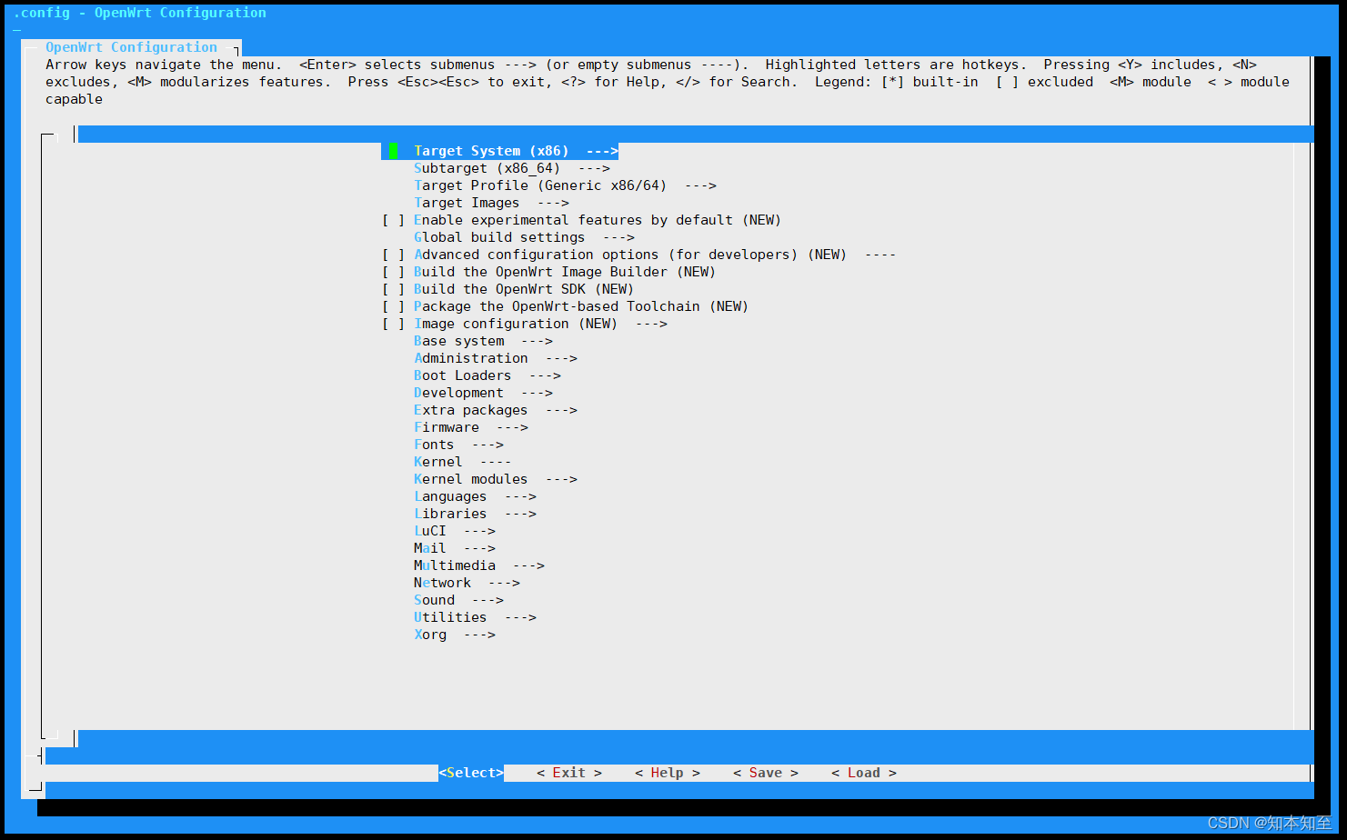Click the OpenWrt Configuration box title
This screenshot has height=840, width=1347.
pos(132,47)
